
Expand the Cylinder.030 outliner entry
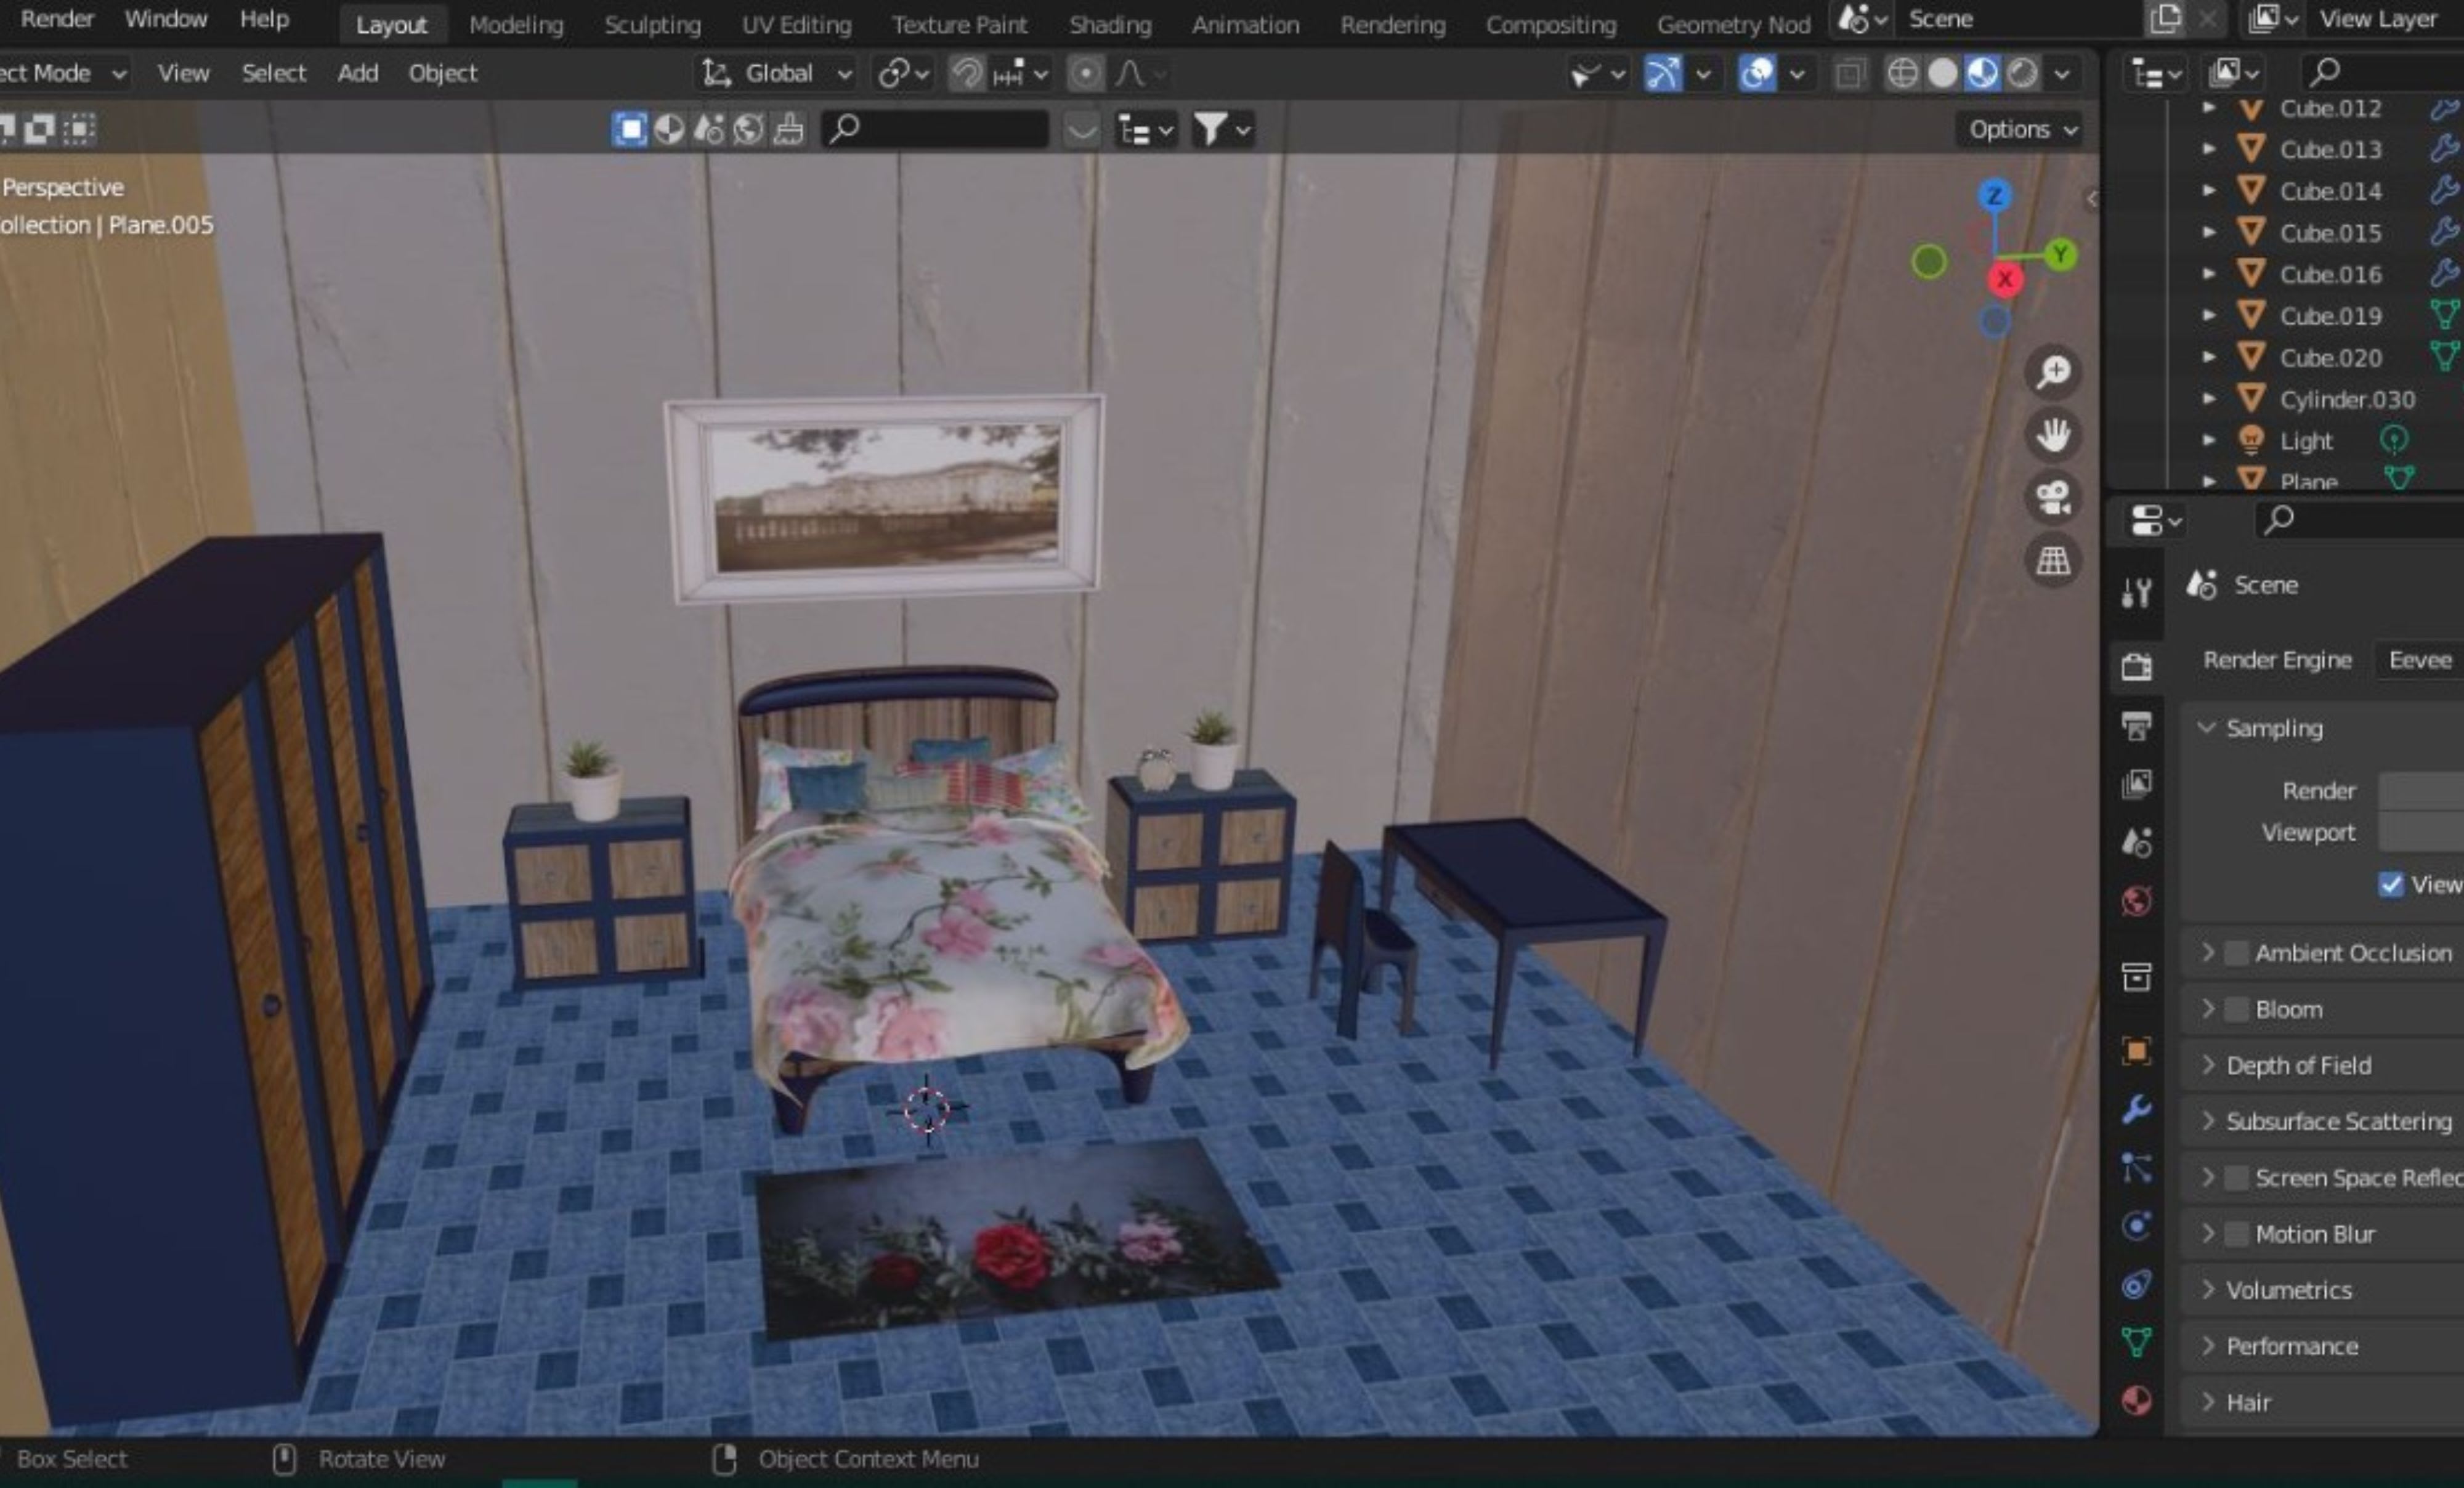point(2209,399)
